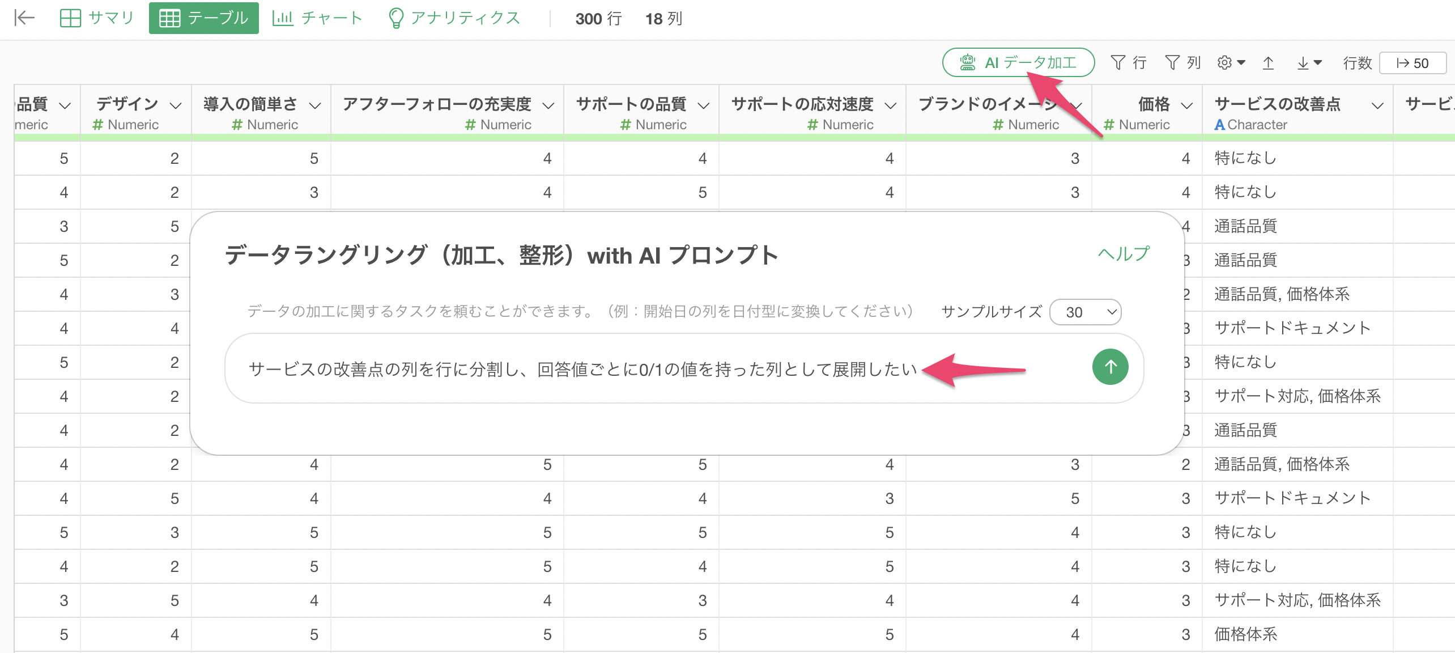Click the 行数 50 input box
Image resolution: width=1455 pixels, height=653 pixels.
coord(1412,63)
